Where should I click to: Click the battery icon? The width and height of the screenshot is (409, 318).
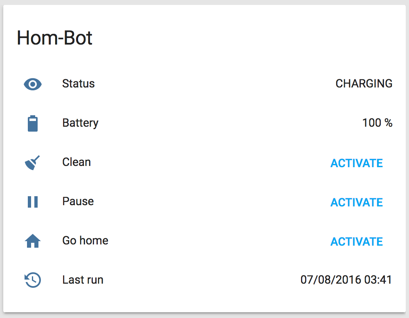tap(33, 123)
